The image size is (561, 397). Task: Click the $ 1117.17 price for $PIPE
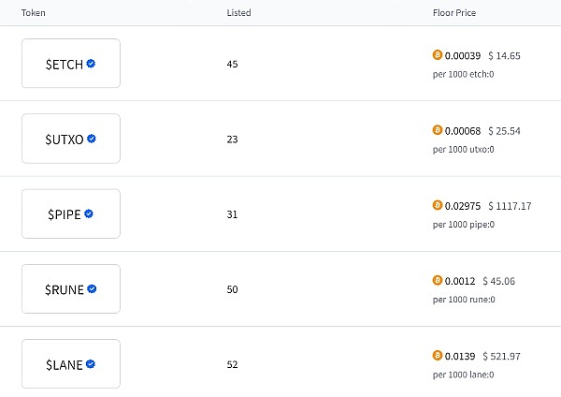click(509, 206)
